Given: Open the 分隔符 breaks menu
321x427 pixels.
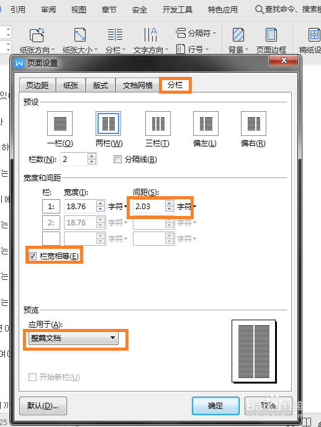Looking at the screenshot, I should [x=196, y=34].
